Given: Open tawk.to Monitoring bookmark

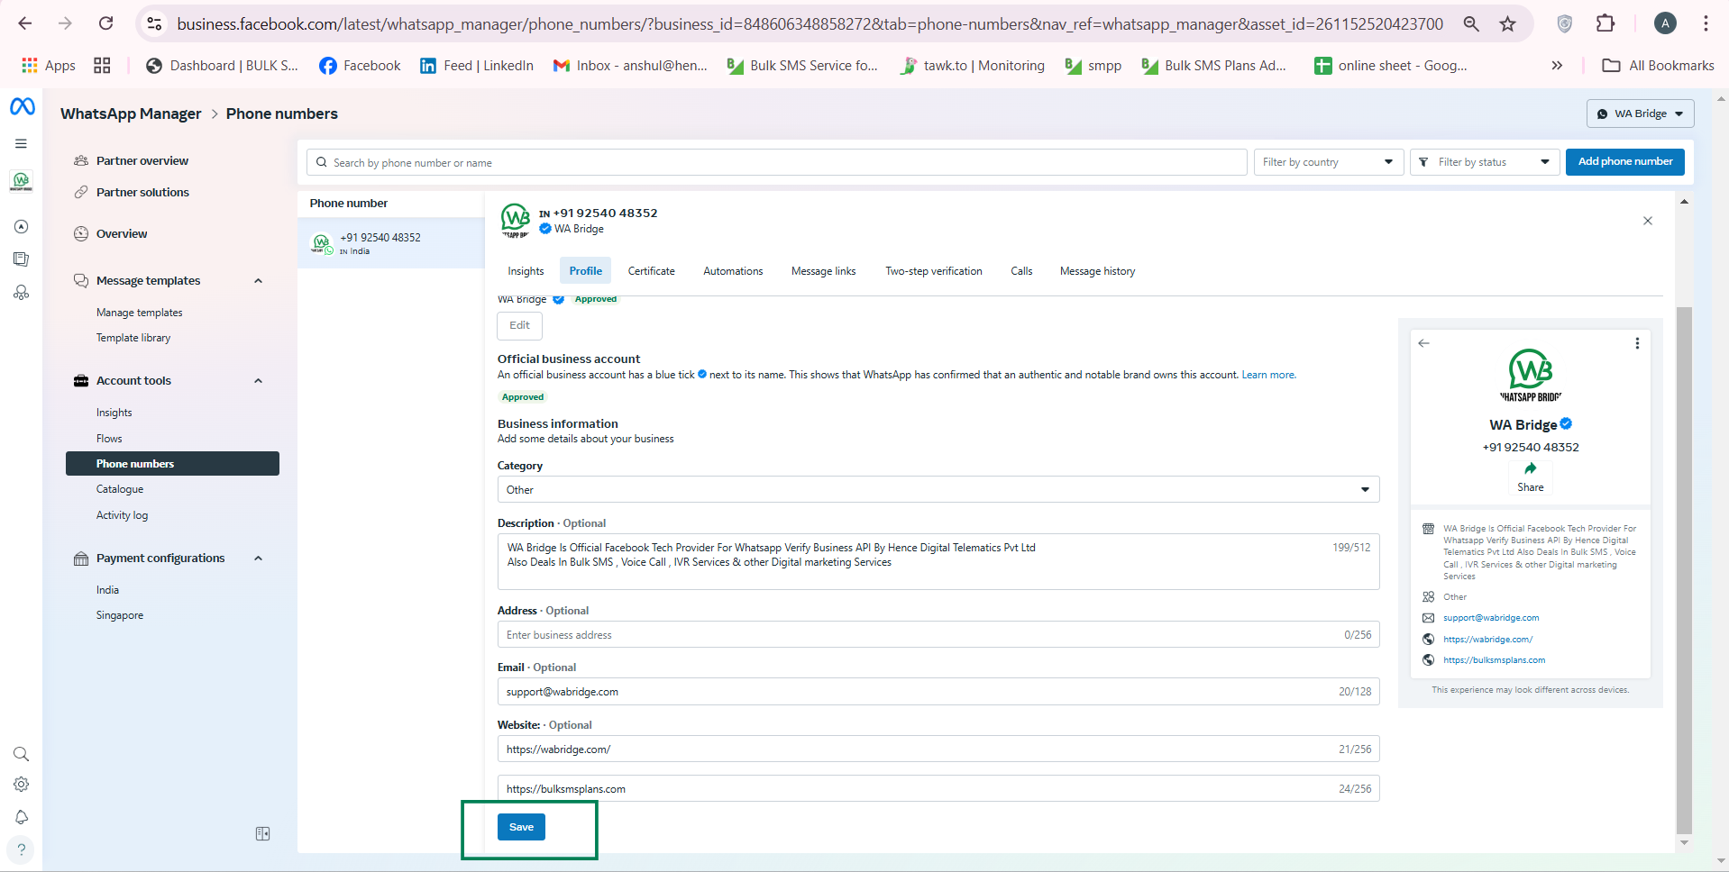Looking at the screenshot, I should point(973,66).
